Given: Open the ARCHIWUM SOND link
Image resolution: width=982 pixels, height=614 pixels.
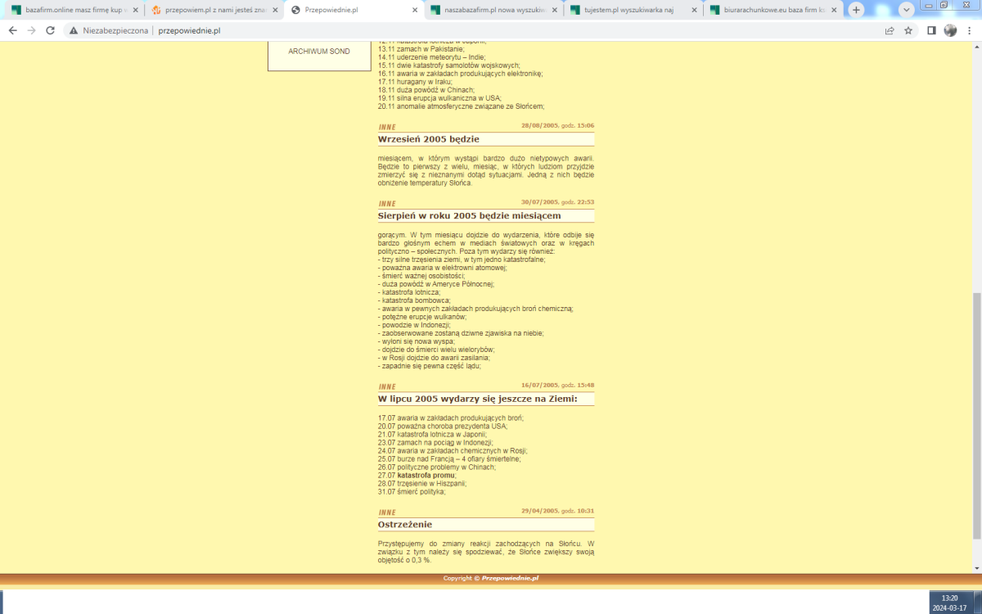Looking at the screenshot, I should pos(319,52).
